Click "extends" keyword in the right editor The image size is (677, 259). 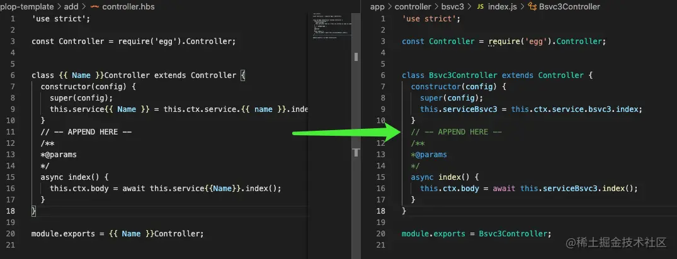tap(518, 75)
